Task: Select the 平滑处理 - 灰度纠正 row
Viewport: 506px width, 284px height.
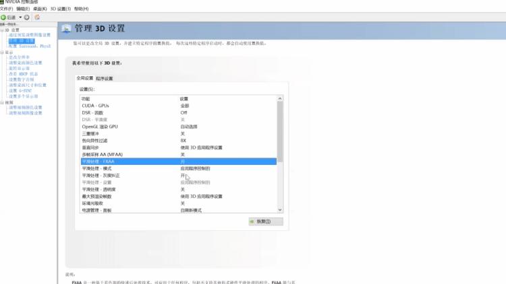Action: 179,176
